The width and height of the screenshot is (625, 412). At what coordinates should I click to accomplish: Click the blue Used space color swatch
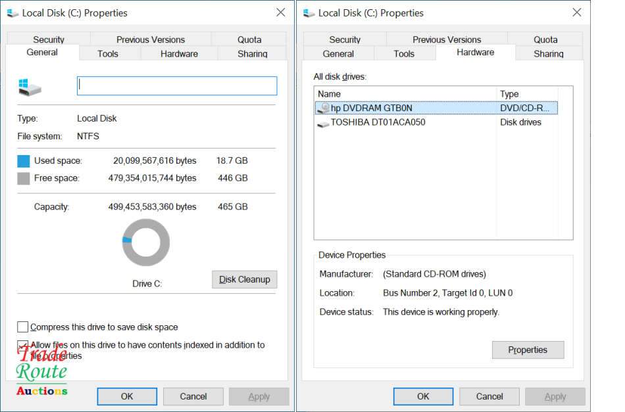24,161
